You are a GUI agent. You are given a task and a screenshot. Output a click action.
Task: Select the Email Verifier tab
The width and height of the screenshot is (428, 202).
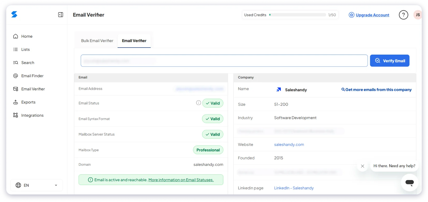tap(134, 41)
